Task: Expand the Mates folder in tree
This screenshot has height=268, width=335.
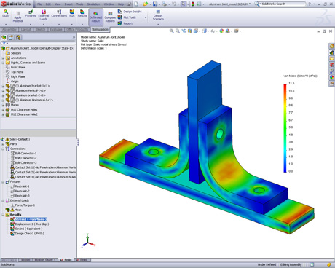Action: [3, 105]
